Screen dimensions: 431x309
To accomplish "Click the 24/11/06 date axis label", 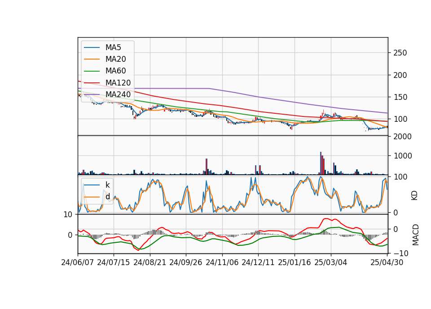I will point(222,263).
